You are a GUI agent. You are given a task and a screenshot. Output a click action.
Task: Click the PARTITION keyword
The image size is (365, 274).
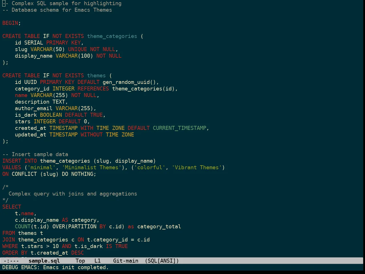[82, 226]
